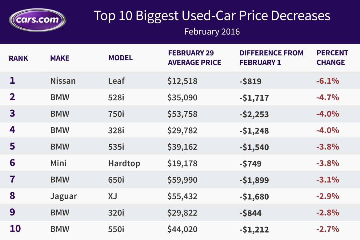360x240 pixels.
Task: Select the $35,090 average price
Action: (182, 98)
